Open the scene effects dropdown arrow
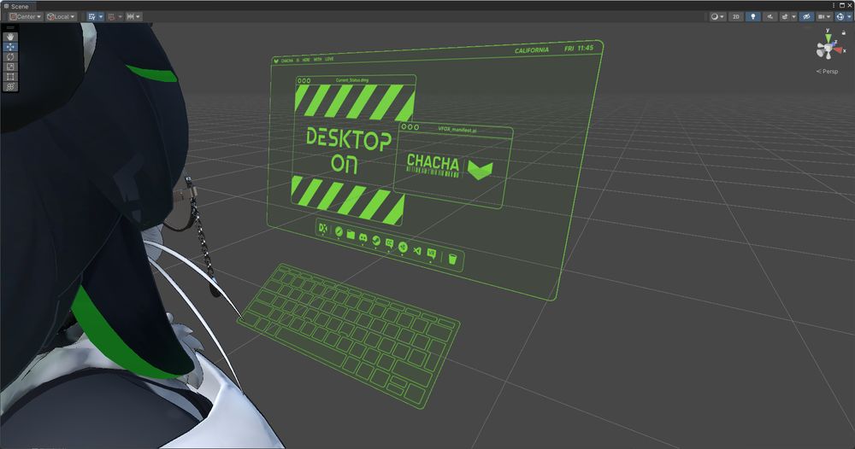 (794, 17)
